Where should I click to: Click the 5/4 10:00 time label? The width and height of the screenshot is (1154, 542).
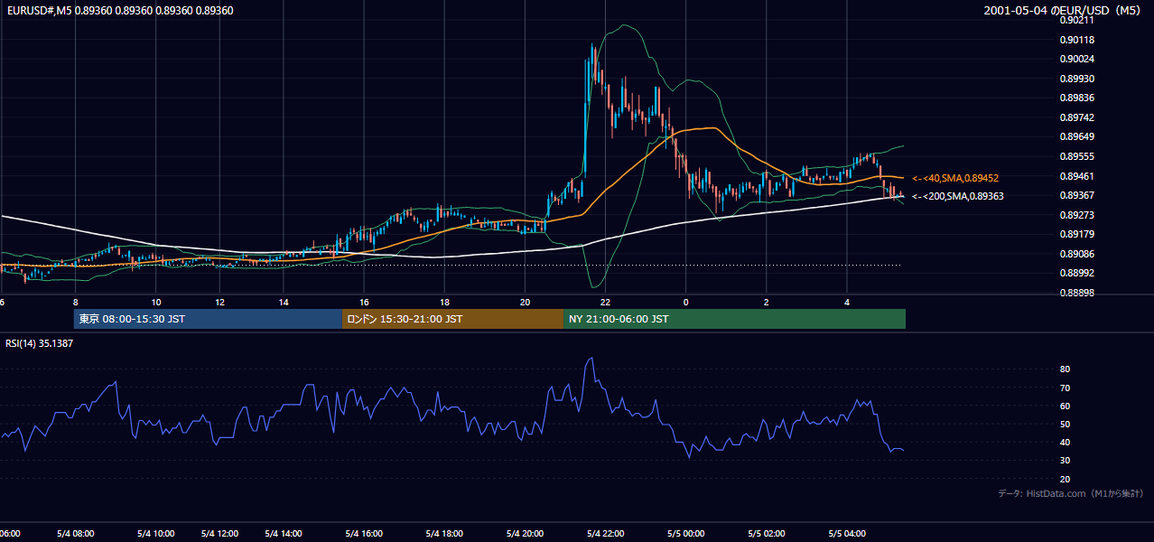(x=156, y=534)
